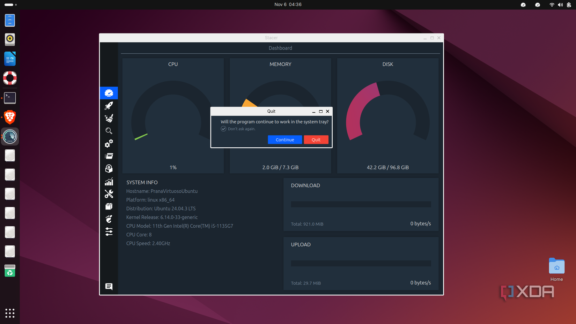Open the volume system tray icon

(560, 5)
